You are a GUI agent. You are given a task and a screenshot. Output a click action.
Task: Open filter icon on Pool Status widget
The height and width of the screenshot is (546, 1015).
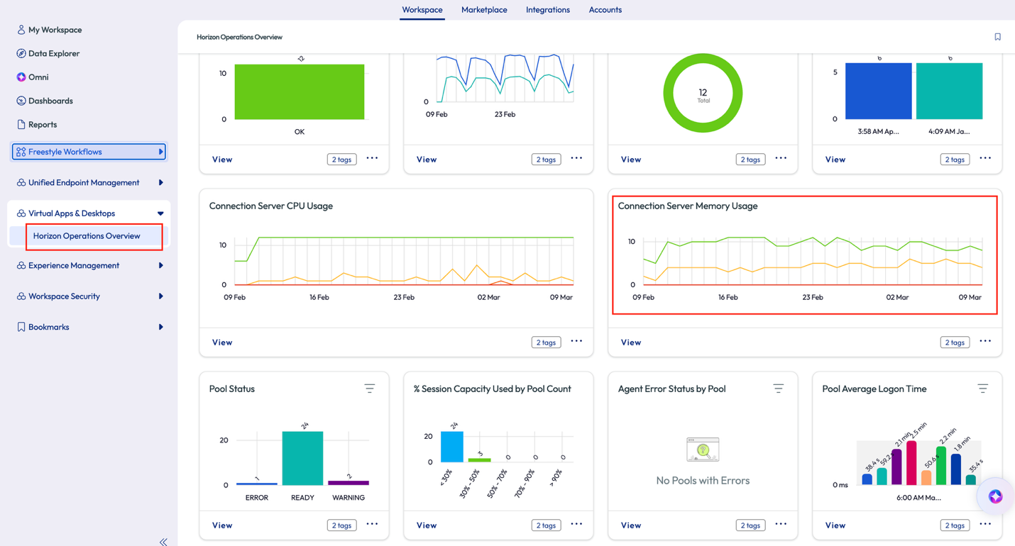click(x=370, y=389)
